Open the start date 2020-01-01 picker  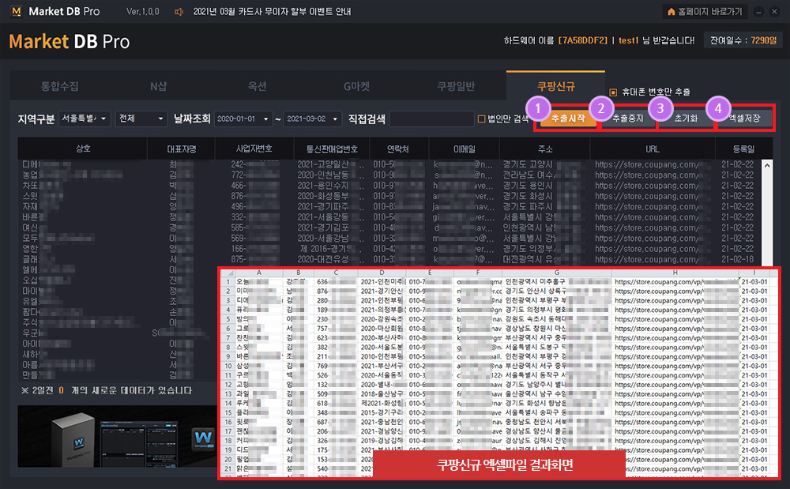click(x=243, y=119)
